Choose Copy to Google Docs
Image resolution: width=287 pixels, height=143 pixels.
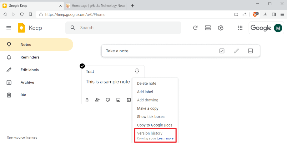pos(155,125)
